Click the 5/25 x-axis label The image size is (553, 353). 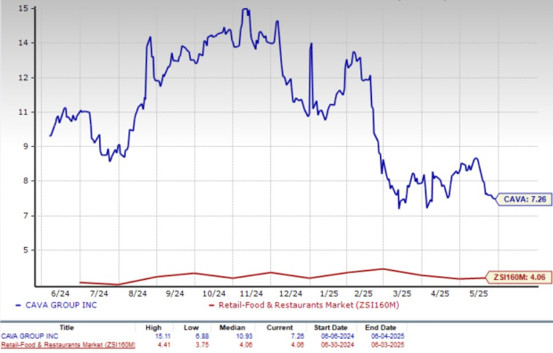pos(479,293)
